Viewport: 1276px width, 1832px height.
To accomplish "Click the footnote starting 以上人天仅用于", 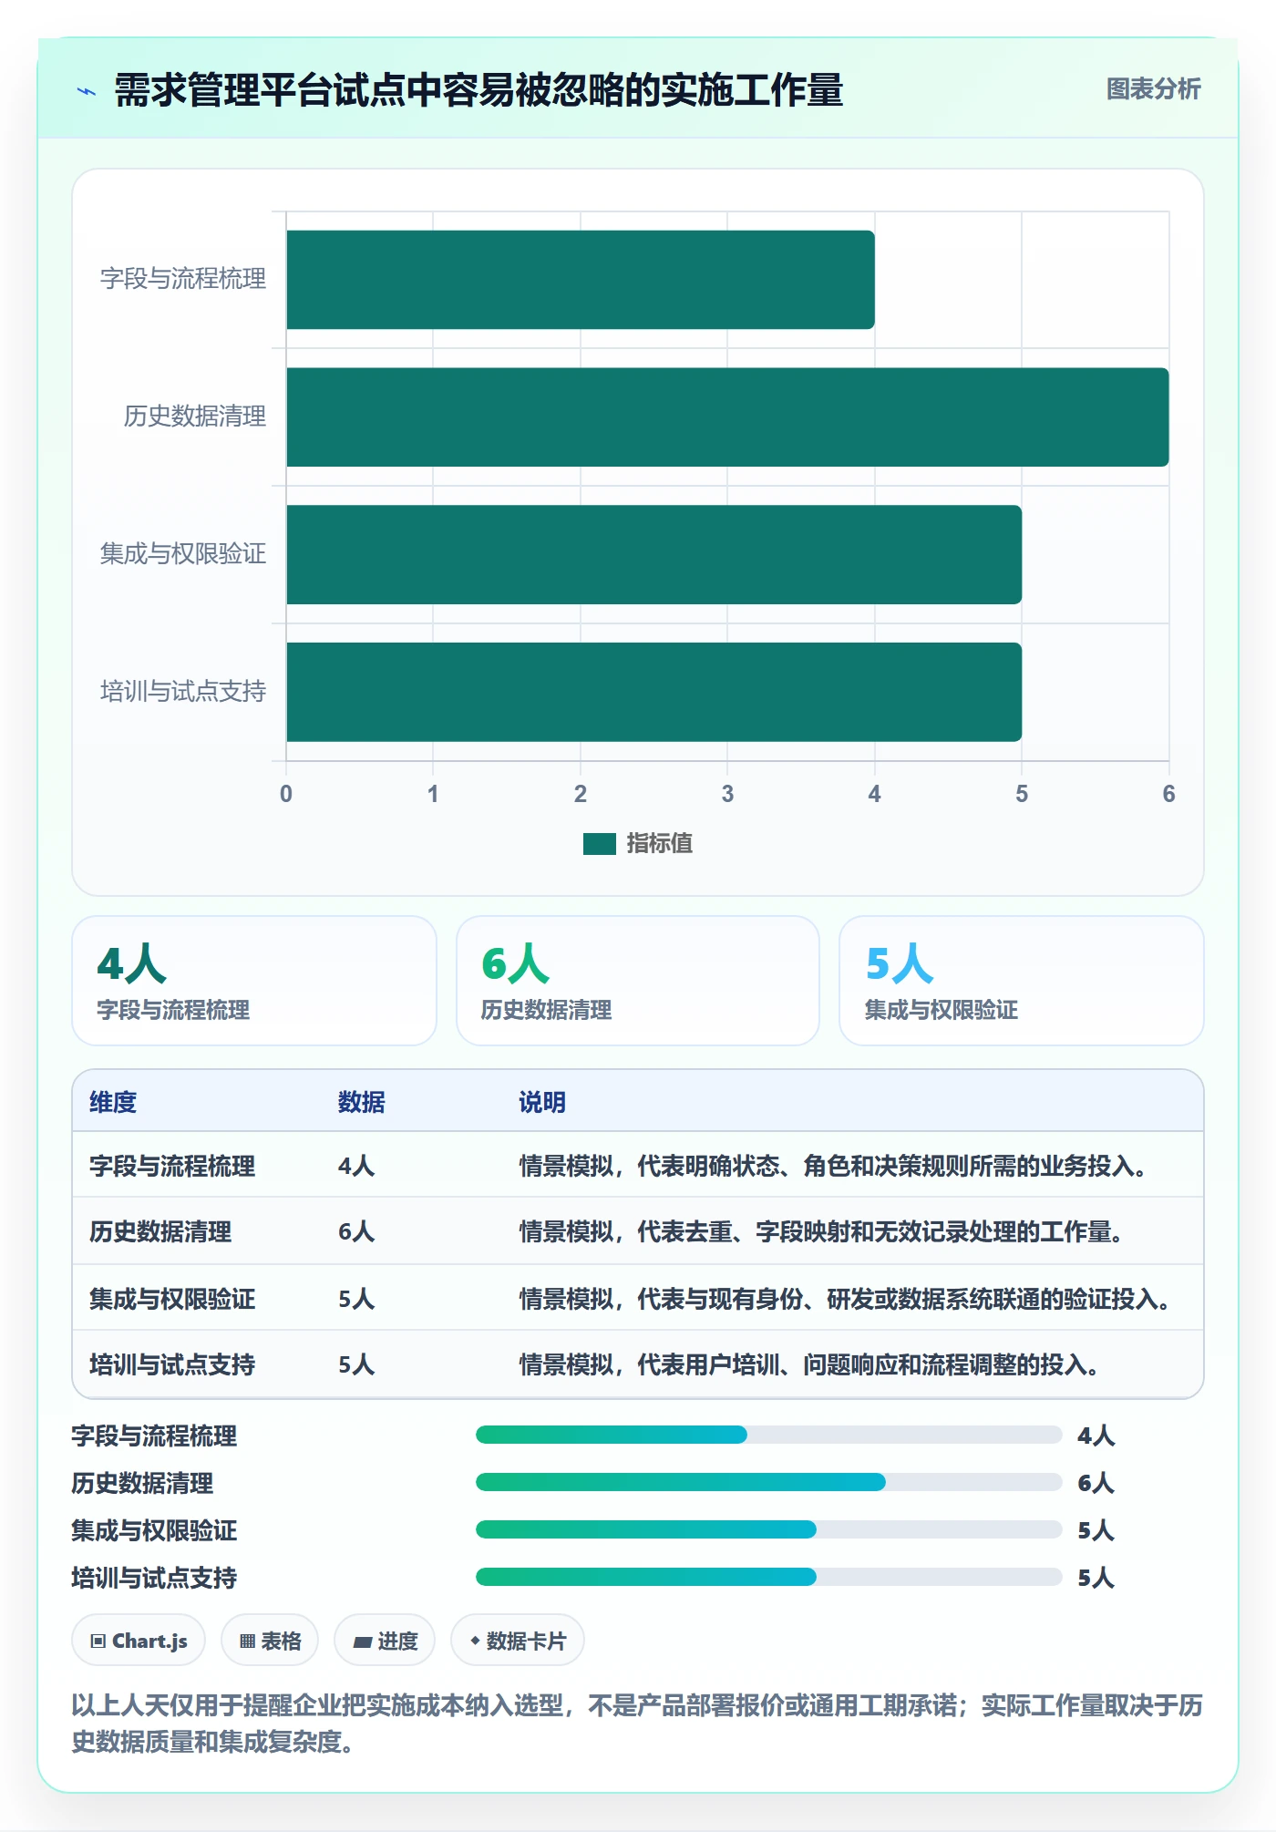I will coord(637,1724).
